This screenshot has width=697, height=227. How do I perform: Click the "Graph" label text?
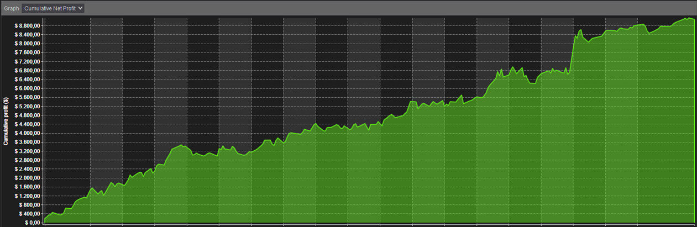pyautogui.click(x=11, y=8)
